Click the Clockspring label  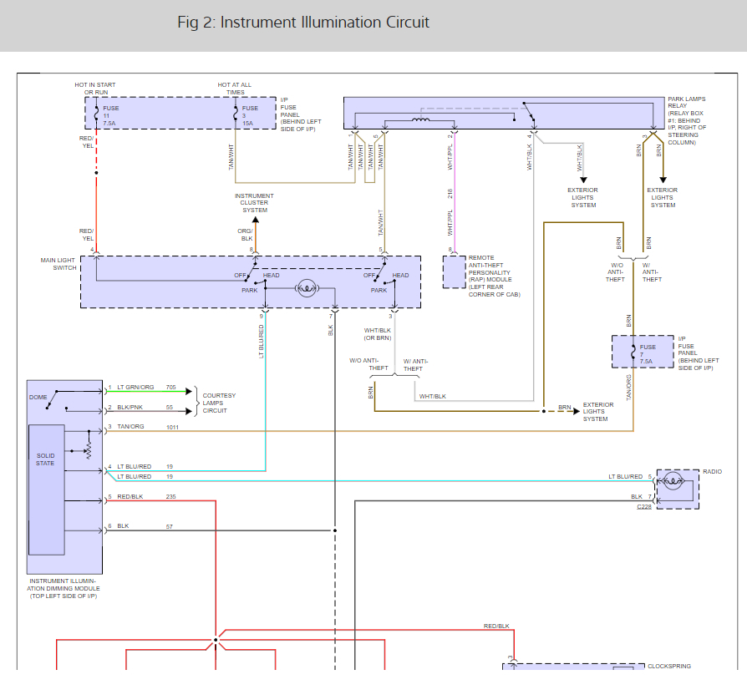(x=669, y=667)
